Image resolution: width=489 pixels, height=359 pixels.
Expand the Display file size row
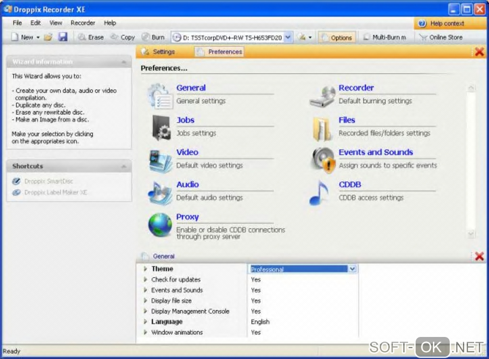point(145,301)
